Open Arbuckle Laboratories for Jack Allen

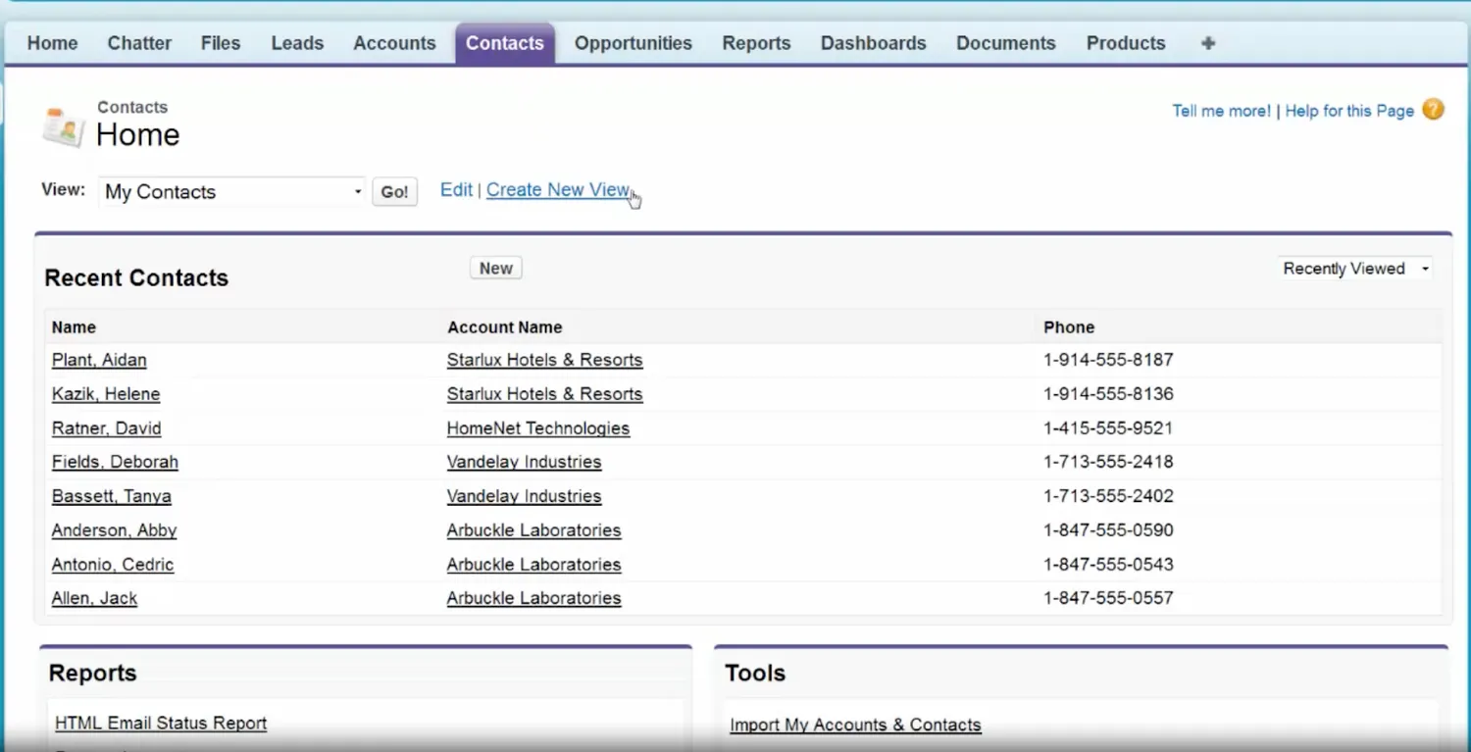coord(533,598)
